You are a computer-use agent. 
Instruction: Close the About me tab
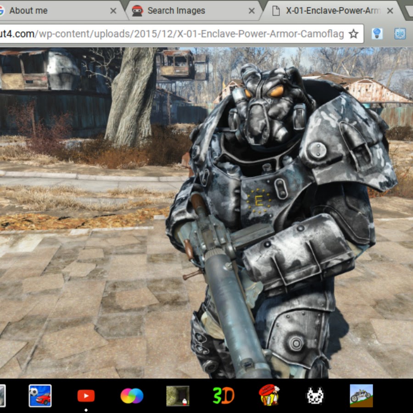[113, 11]
